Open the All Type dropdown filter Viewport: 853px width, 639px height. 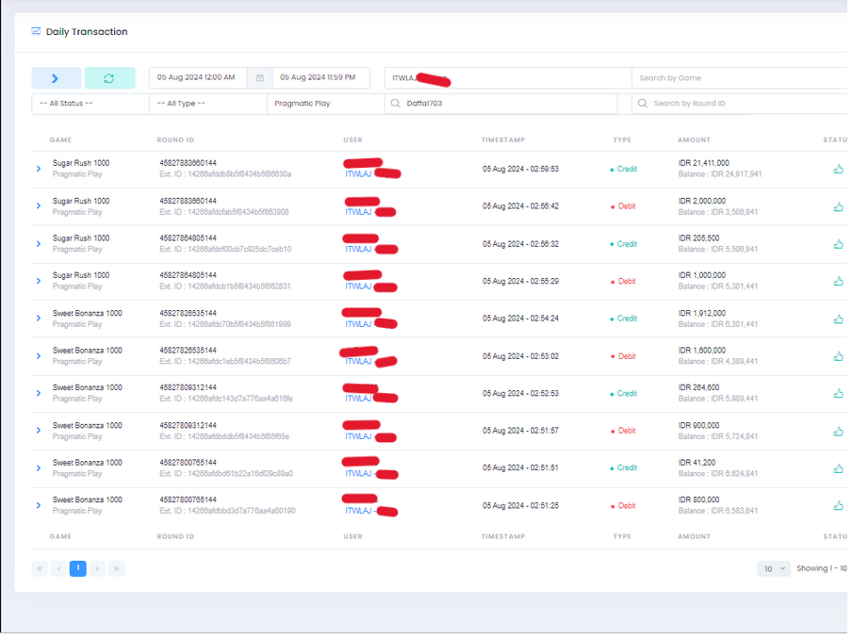[x=207, y=104]
